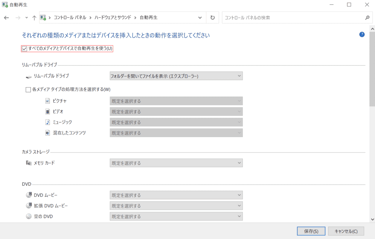Image resolution: width=375 pixels, height=239 pixels.
Task: Expand chevron after ハードウェアとサウンド breadcrumb
Action: (135, 18)
